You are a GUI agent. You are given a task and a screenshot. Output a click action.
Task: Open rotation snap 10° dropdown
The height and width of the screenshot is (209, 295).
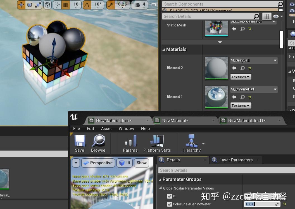[98, 5]
